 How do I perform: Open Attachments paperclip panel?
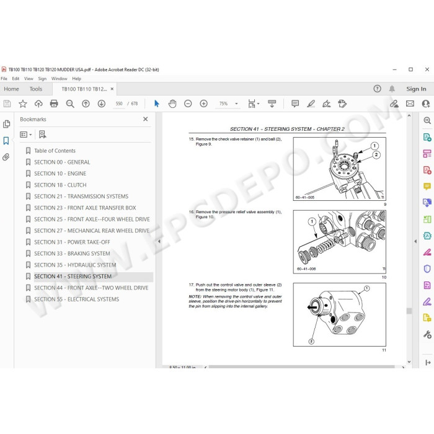[x=6, y=157]
